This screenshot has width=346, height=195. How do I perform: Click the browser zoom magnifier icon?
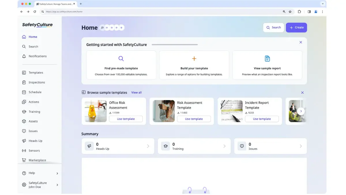click(x=284, y=12)
